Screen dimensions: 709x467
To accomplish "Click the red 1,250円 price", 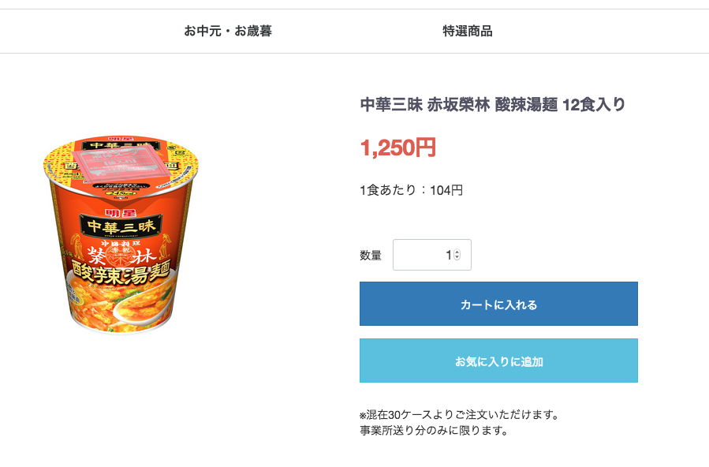I will point(397,148).
